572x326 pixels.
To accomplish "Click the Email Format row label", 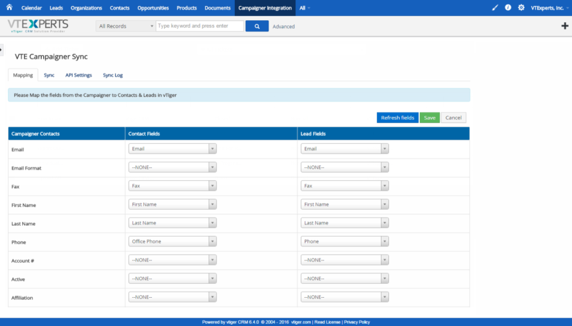I will pos(26,168).
